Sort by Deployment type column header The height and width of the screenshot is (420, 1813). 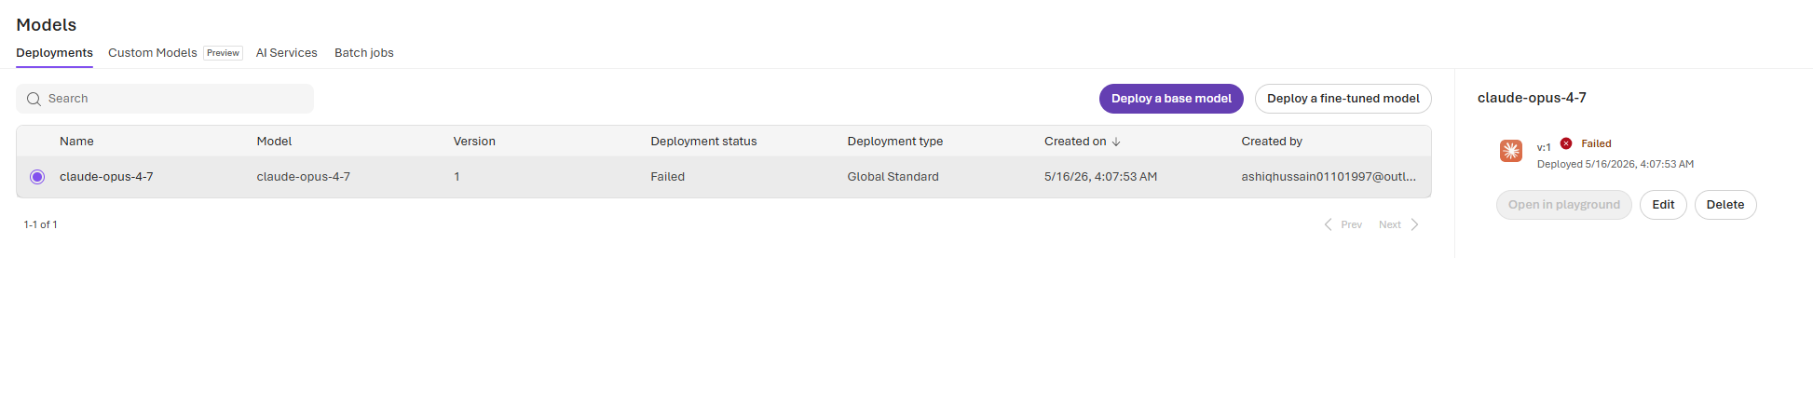click(894, 142)
